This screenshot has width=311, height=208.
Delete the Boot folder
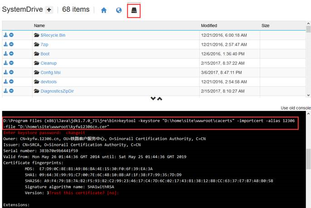click(x=11, y=54)
